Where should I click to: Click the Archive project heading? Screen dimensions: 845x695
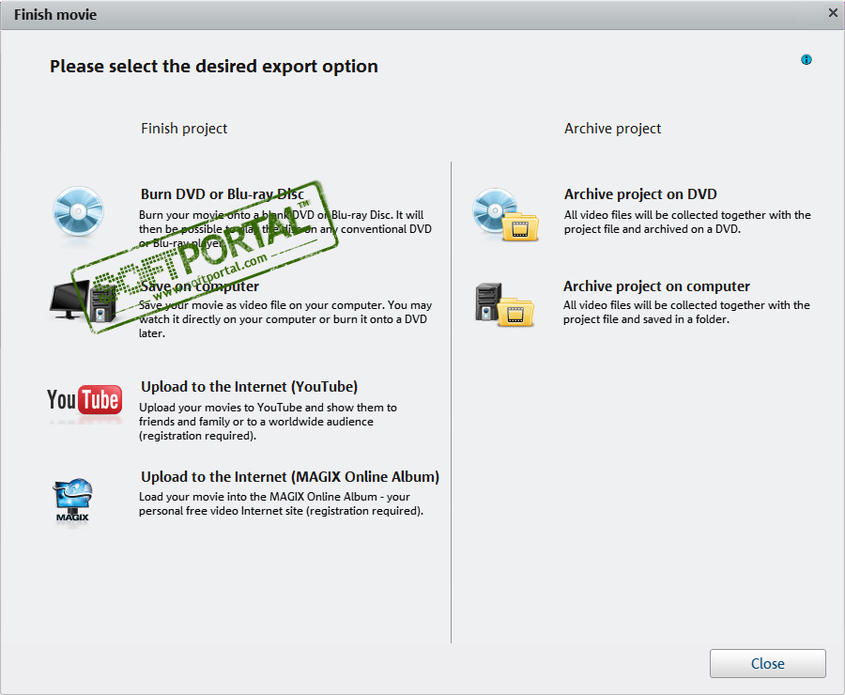[613, 129]
